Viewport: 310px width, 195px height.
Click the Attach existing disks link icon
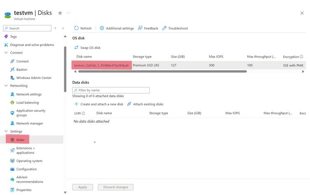(129, 104)
